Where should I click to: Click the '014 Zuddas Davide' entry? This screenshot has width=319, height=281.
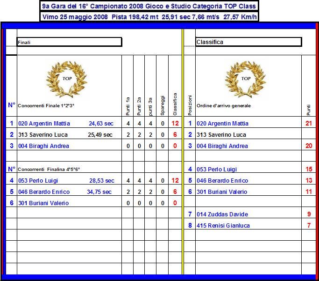point(221,214)
